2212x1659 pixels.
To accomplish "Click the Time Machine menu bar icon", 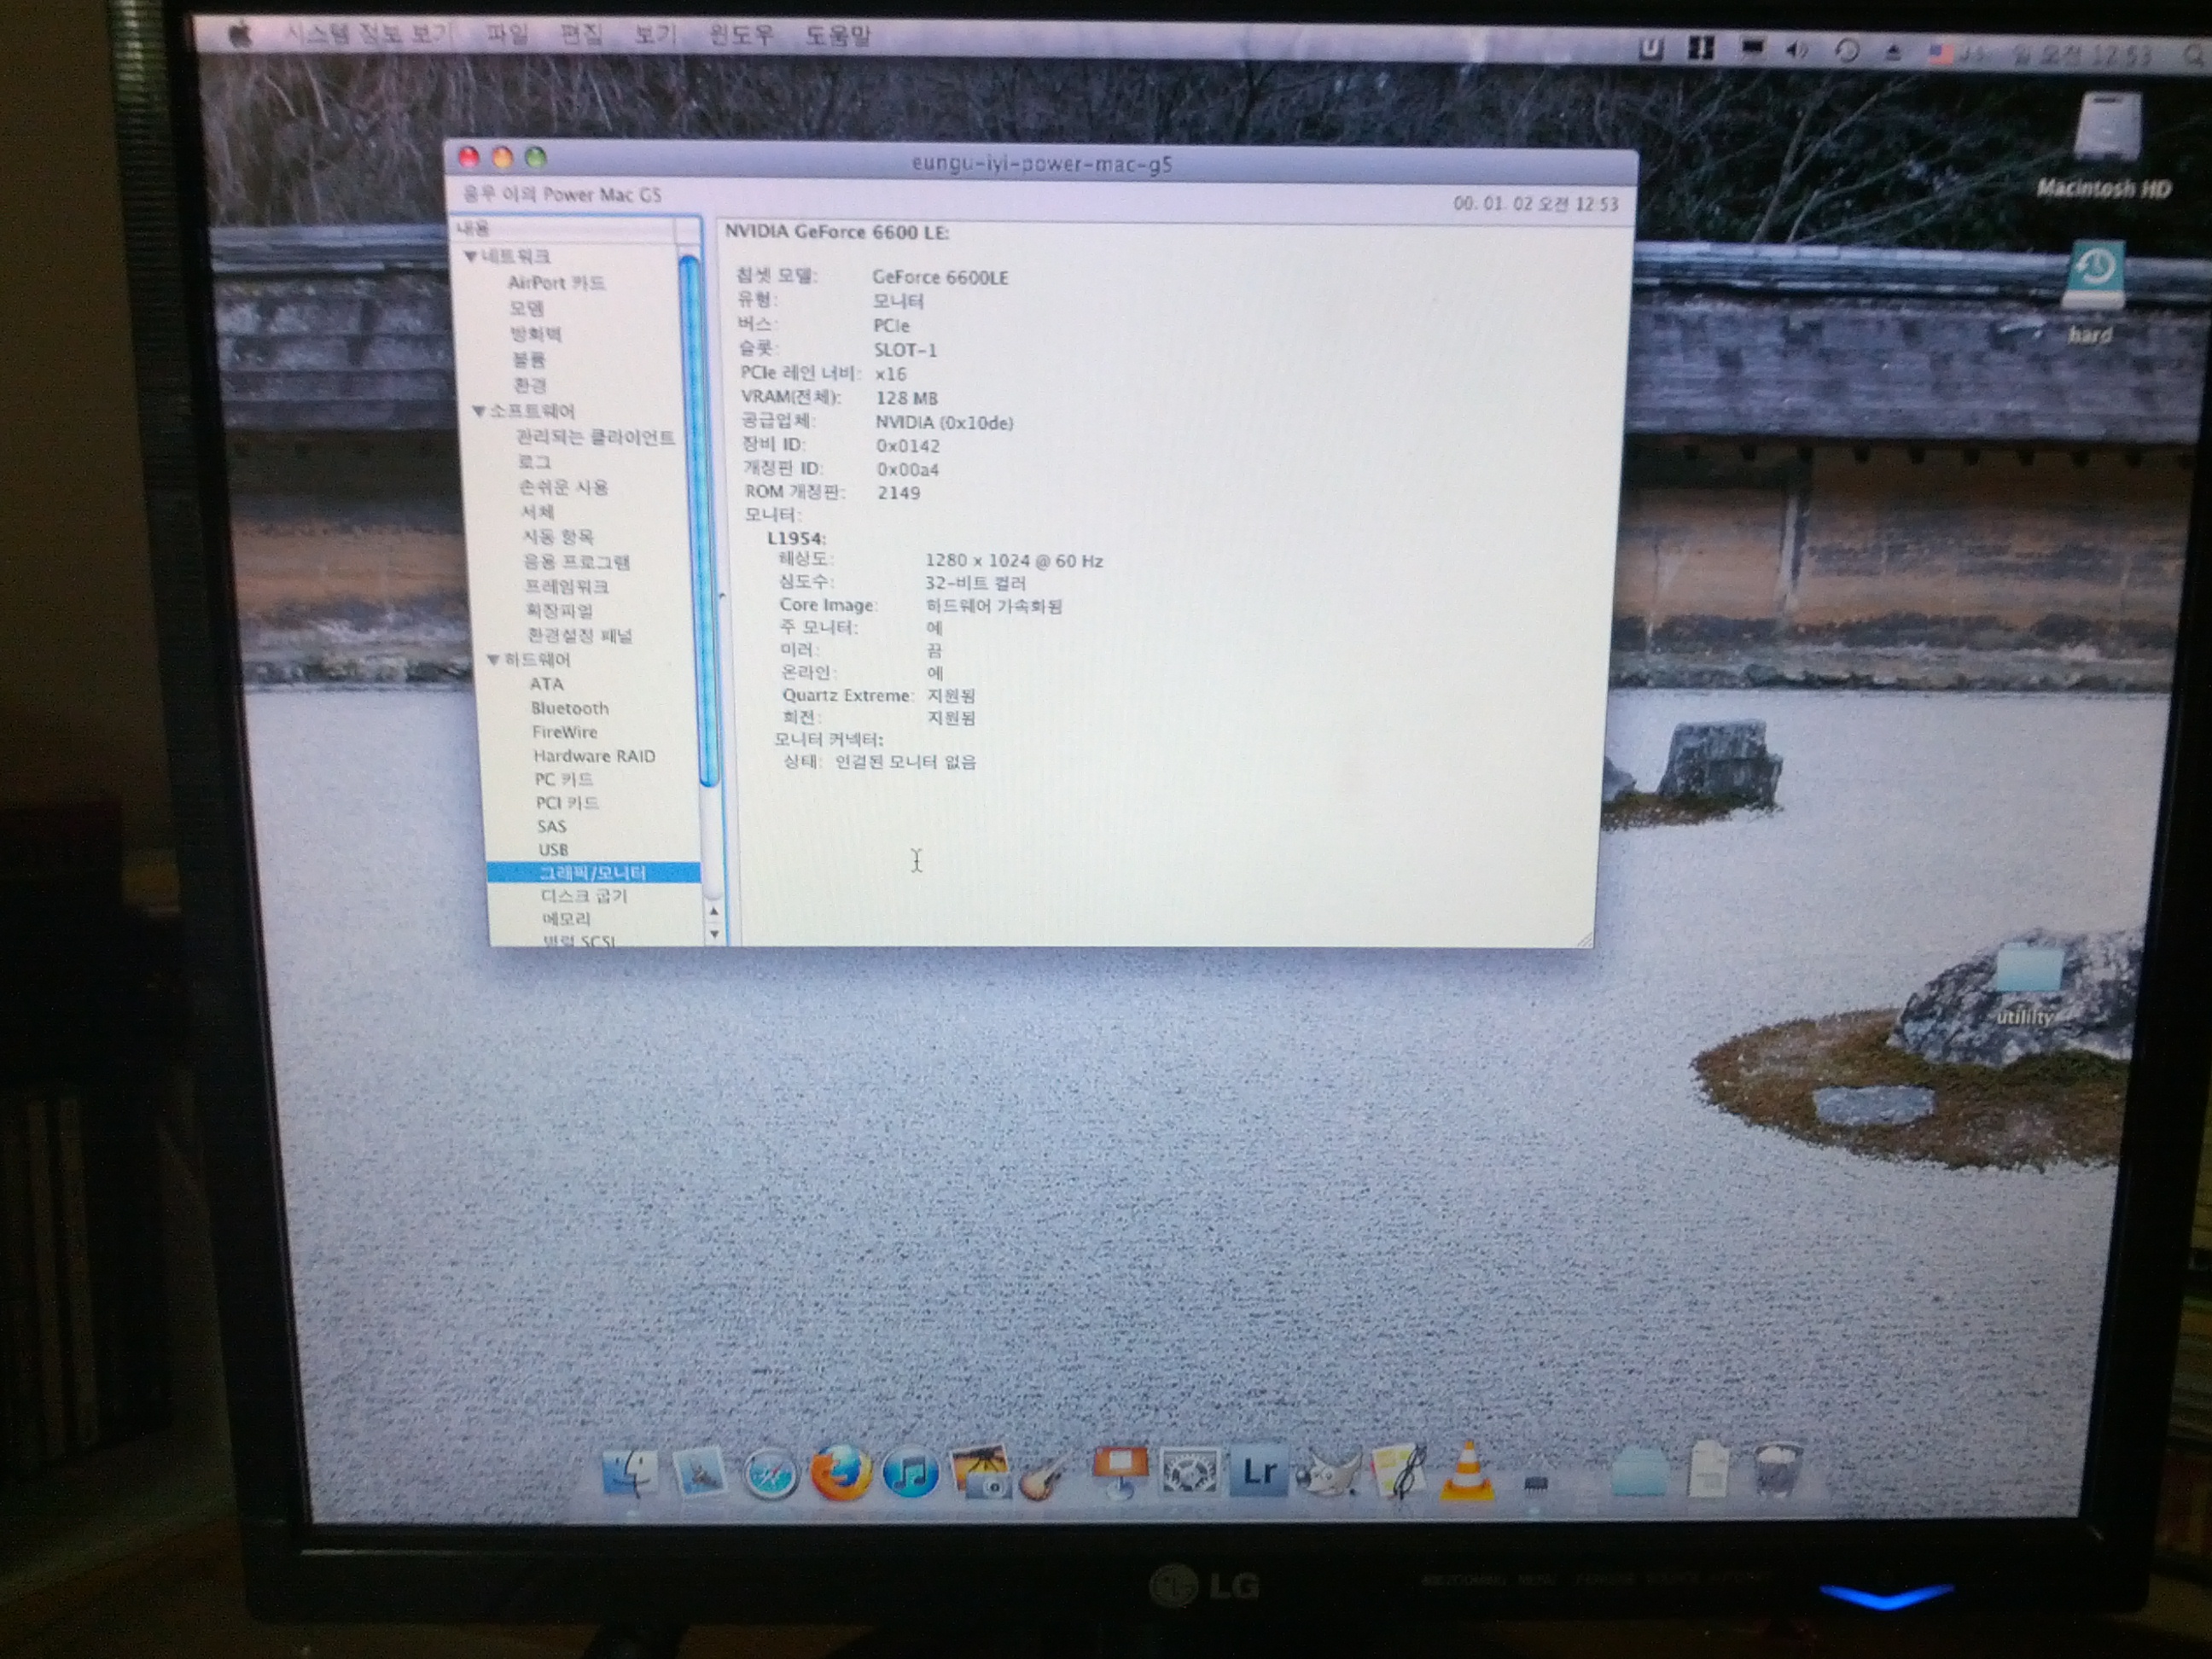I will (x=1847, y=51).
